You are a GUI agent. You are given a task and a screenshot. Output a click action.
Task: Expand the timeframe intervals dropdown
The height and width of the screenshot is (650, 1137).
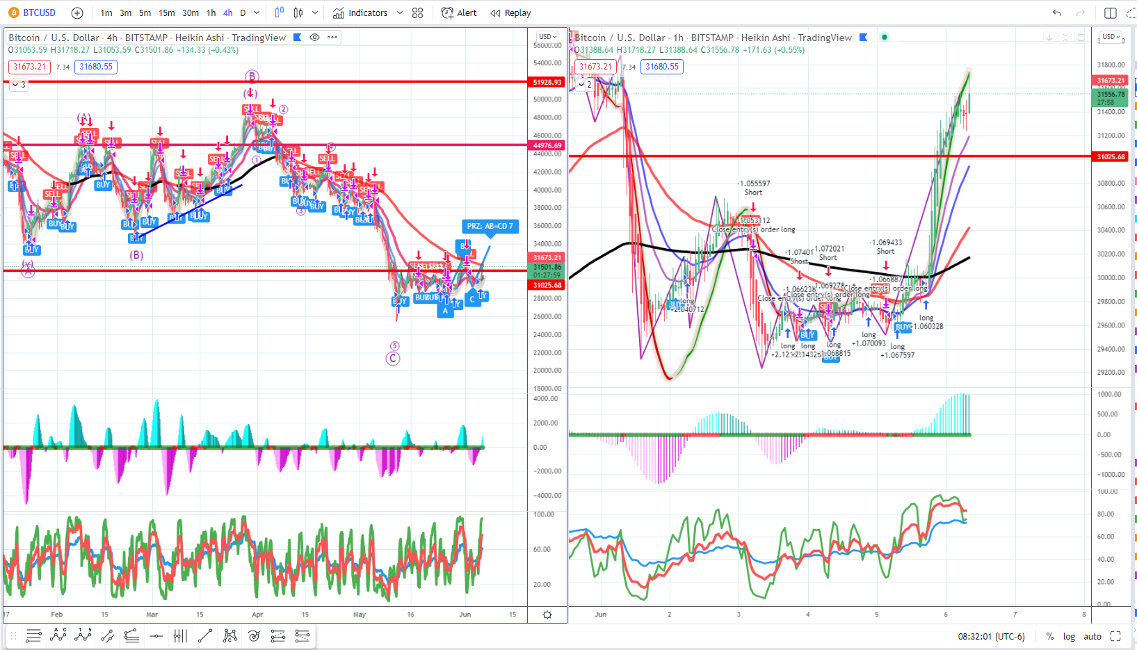click(x=257, y=13)
